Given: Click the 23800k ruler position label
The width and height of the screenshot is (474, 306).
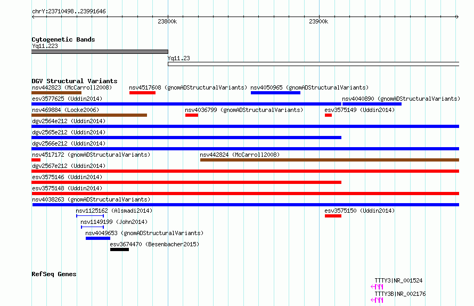Looking at the screenshot, I should 167,21.
